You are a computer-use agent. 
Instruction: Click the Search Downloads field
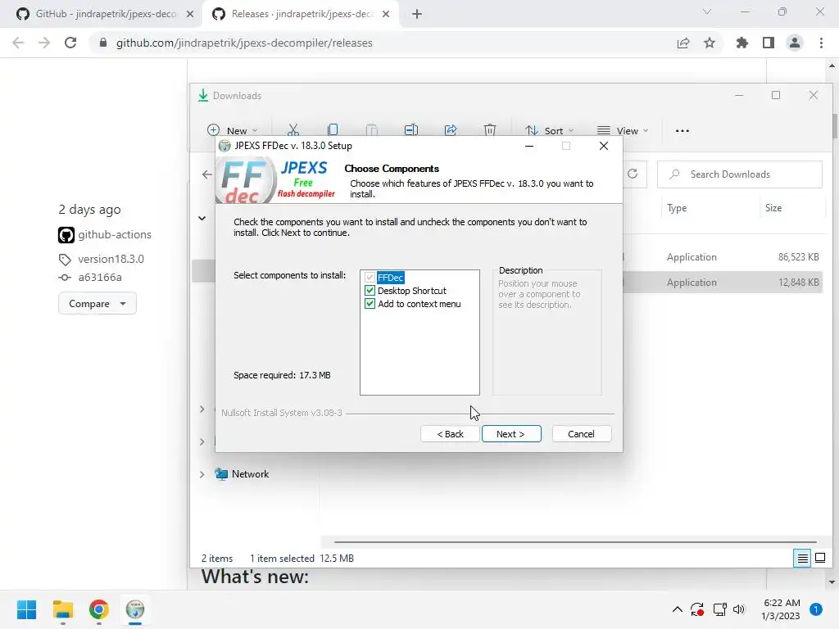tap(740, 174)
